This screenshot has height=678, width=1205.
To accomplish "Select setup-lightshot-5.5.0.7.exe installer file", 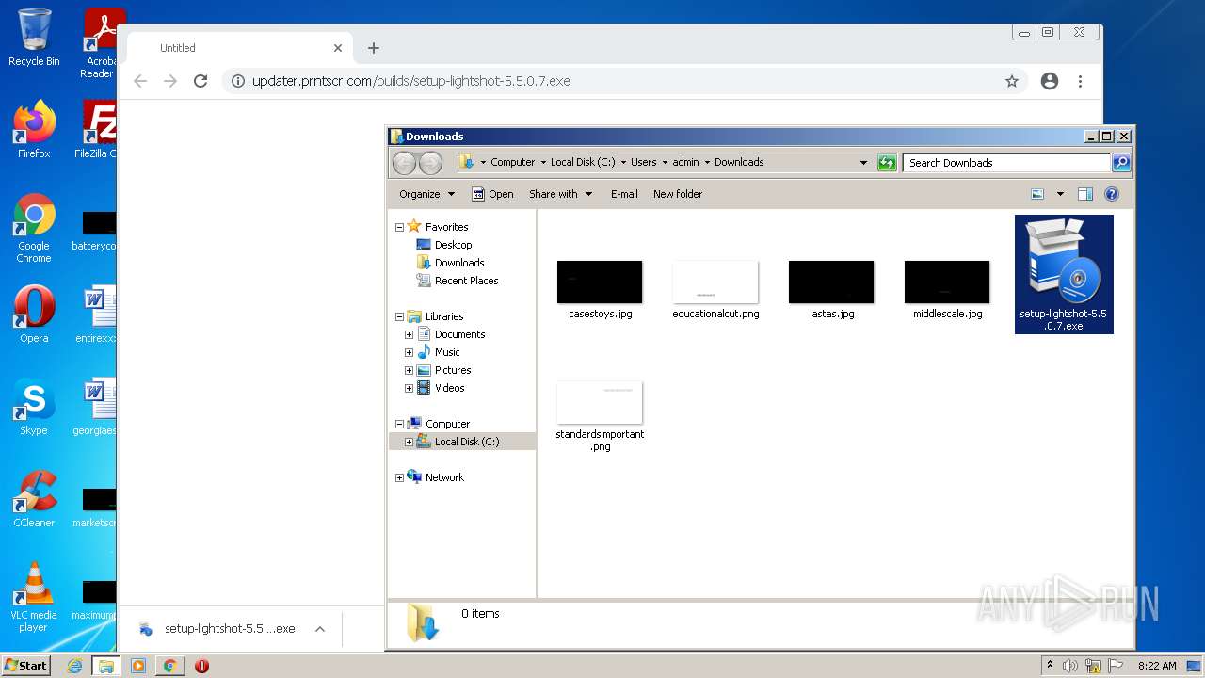I will coord(1064,274).
